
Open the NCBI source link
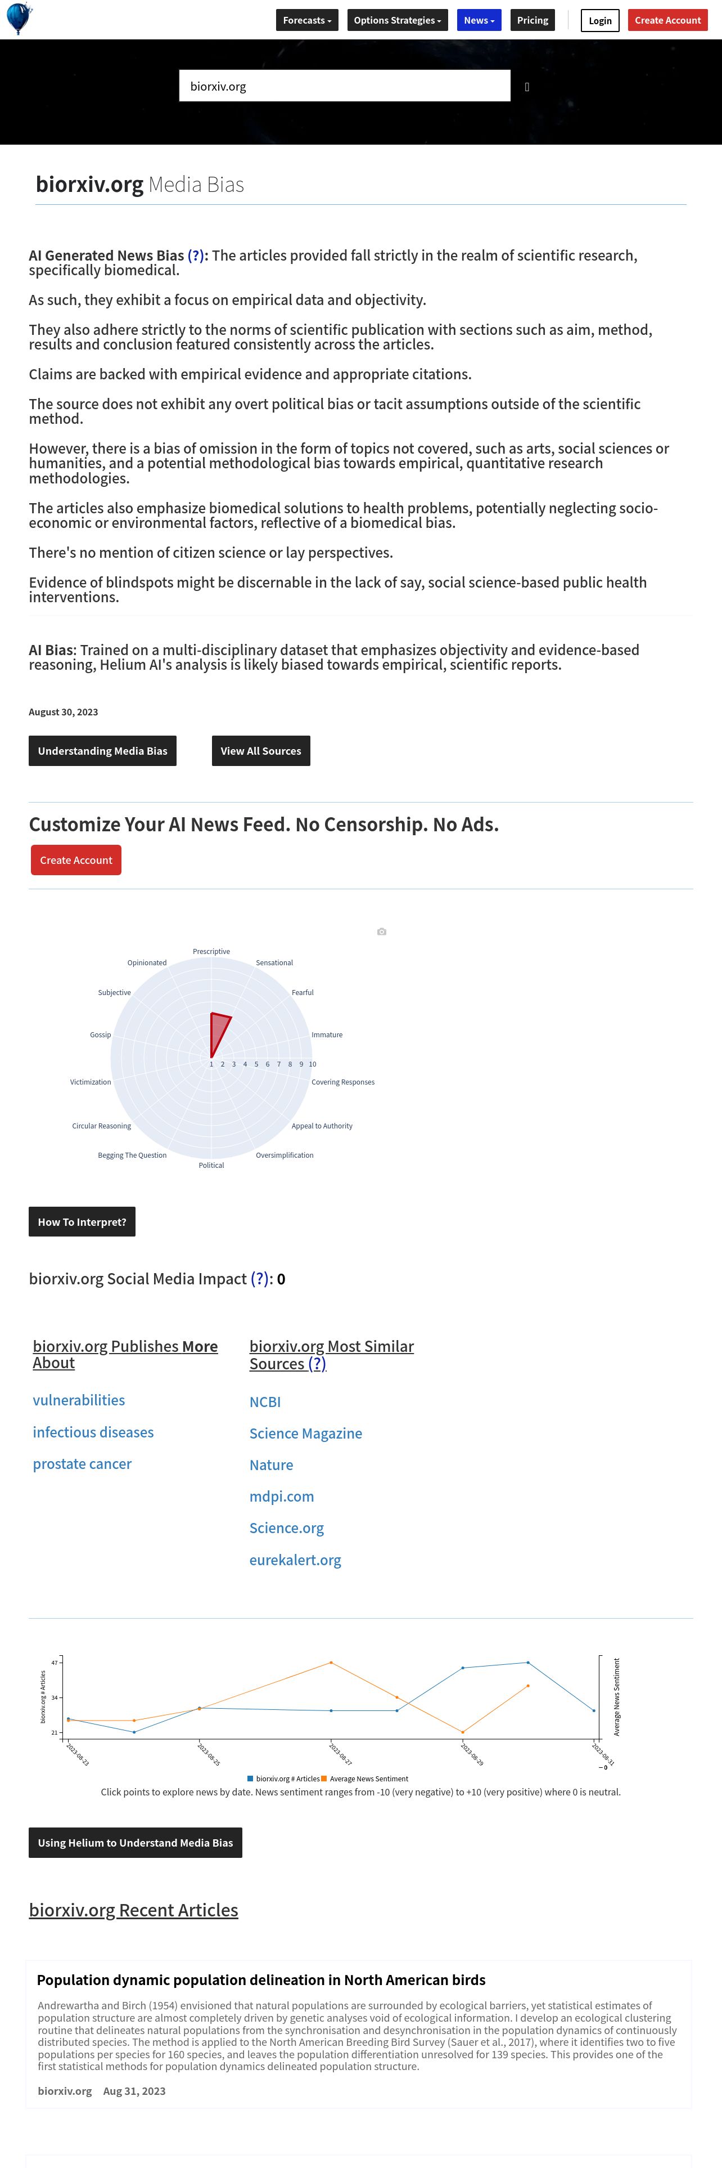[265, 1401]
